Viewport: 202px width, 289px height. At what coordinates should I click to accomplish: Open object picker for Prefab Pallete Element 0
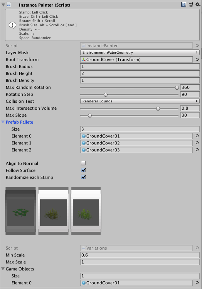[x=197, y=136]
